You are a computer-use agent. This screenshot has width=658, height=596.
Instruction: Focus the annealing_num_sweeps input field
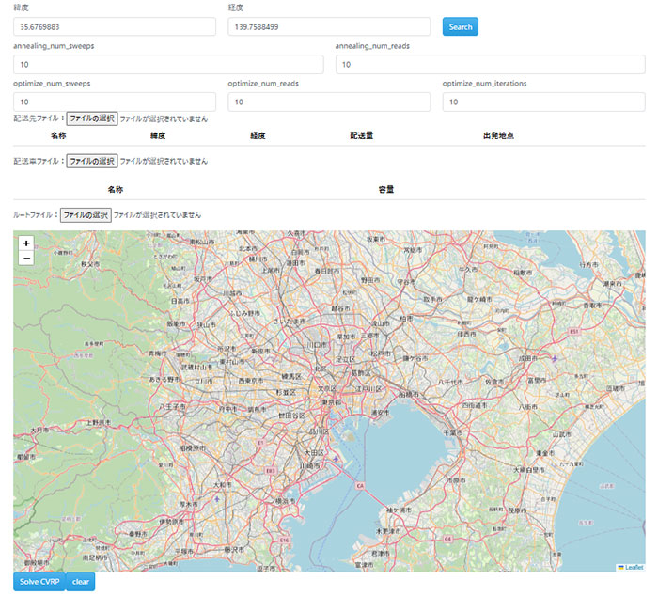point(168,64)
